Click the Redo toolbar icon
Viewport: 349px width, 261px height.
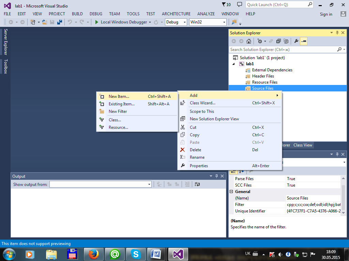(x=82, y=22)
